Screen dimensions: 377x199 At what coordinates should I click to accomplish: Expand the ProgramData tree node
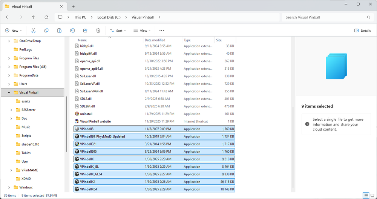coord(9,75)
